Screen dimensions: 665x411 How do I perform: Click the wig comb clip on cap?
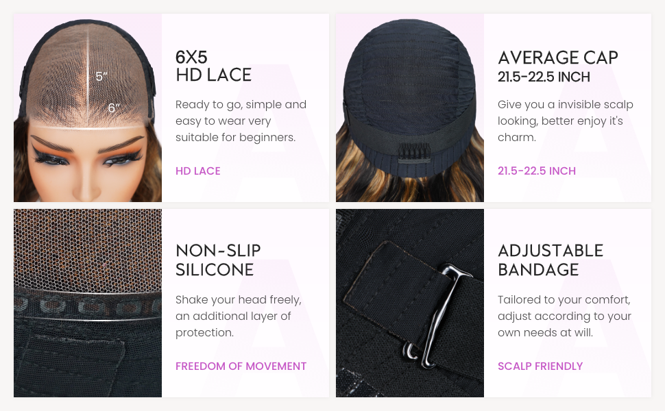coord(413,153)
